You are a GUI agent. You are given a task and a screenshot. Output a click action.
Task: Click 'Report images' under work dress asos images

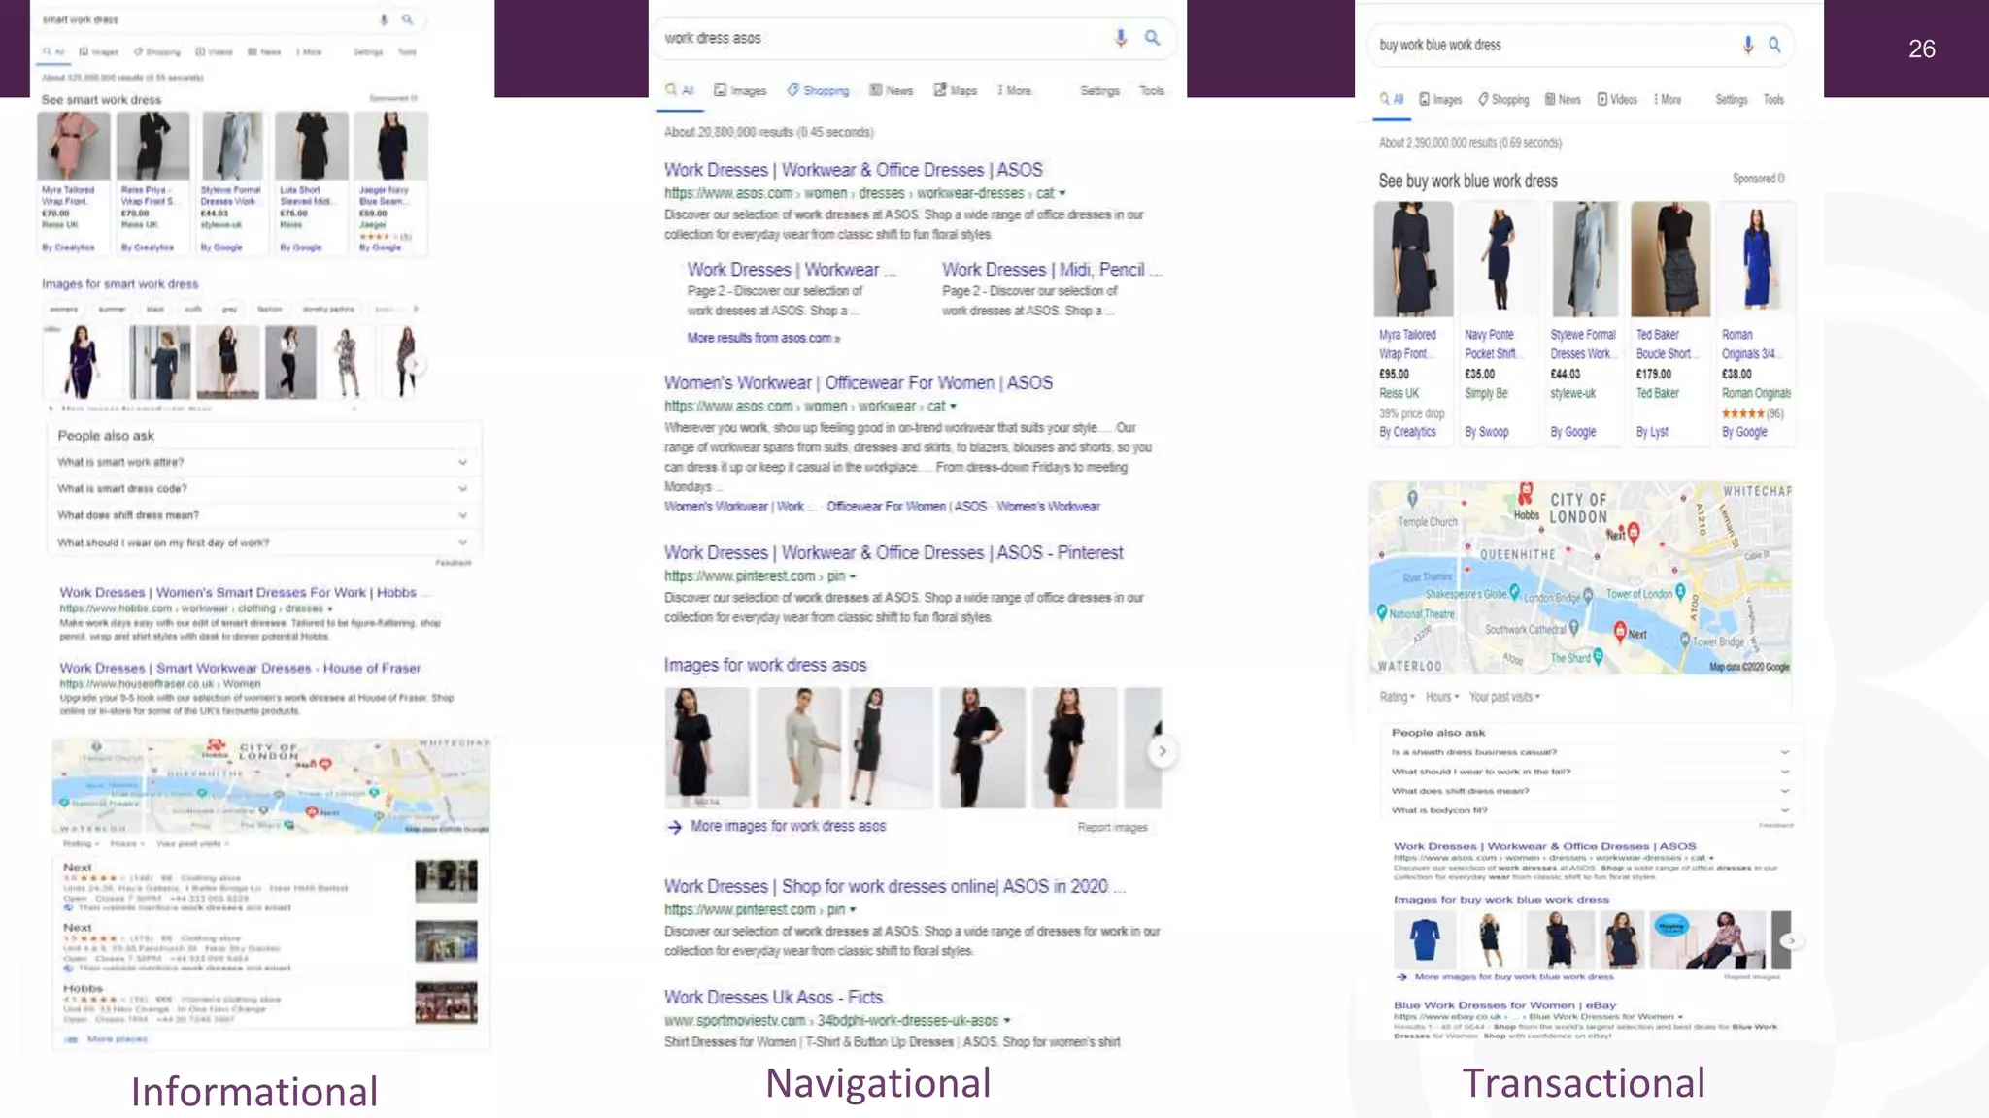tap(1112, 828)
